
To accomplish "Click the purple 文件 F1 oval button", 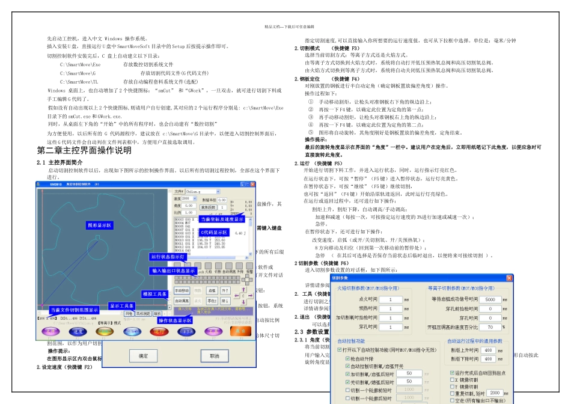I will click(x=51, y=331).
